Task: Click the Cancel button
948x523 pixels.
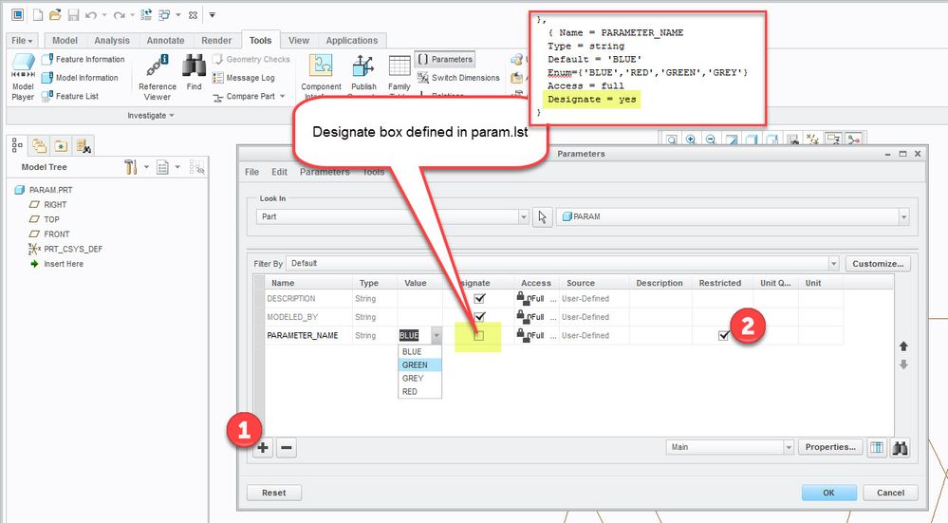Action: (x=890, y=493)
